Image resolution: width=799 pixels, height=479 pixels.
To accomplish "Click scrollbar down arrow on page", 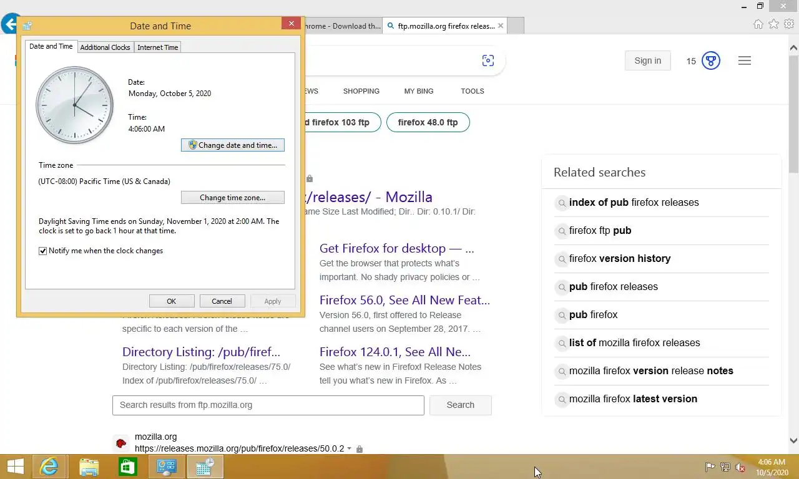I will pos(793,440).
